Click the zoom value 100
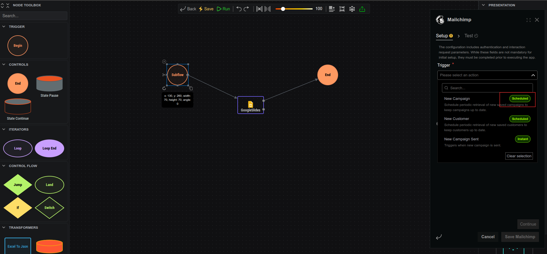The height and width of the screenshot is (254, 547). tap(319, 9)
